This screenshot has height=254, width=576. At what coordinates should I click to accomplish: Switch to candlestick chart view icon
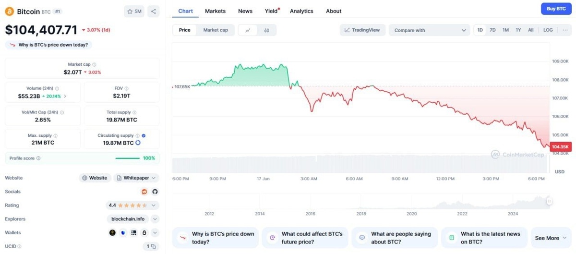click(267, 30)
